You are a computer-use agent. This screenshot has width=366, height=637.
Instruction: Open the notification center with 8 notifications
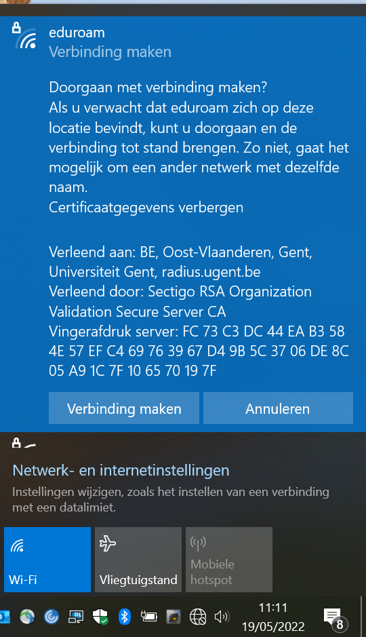tap(335, 618)
